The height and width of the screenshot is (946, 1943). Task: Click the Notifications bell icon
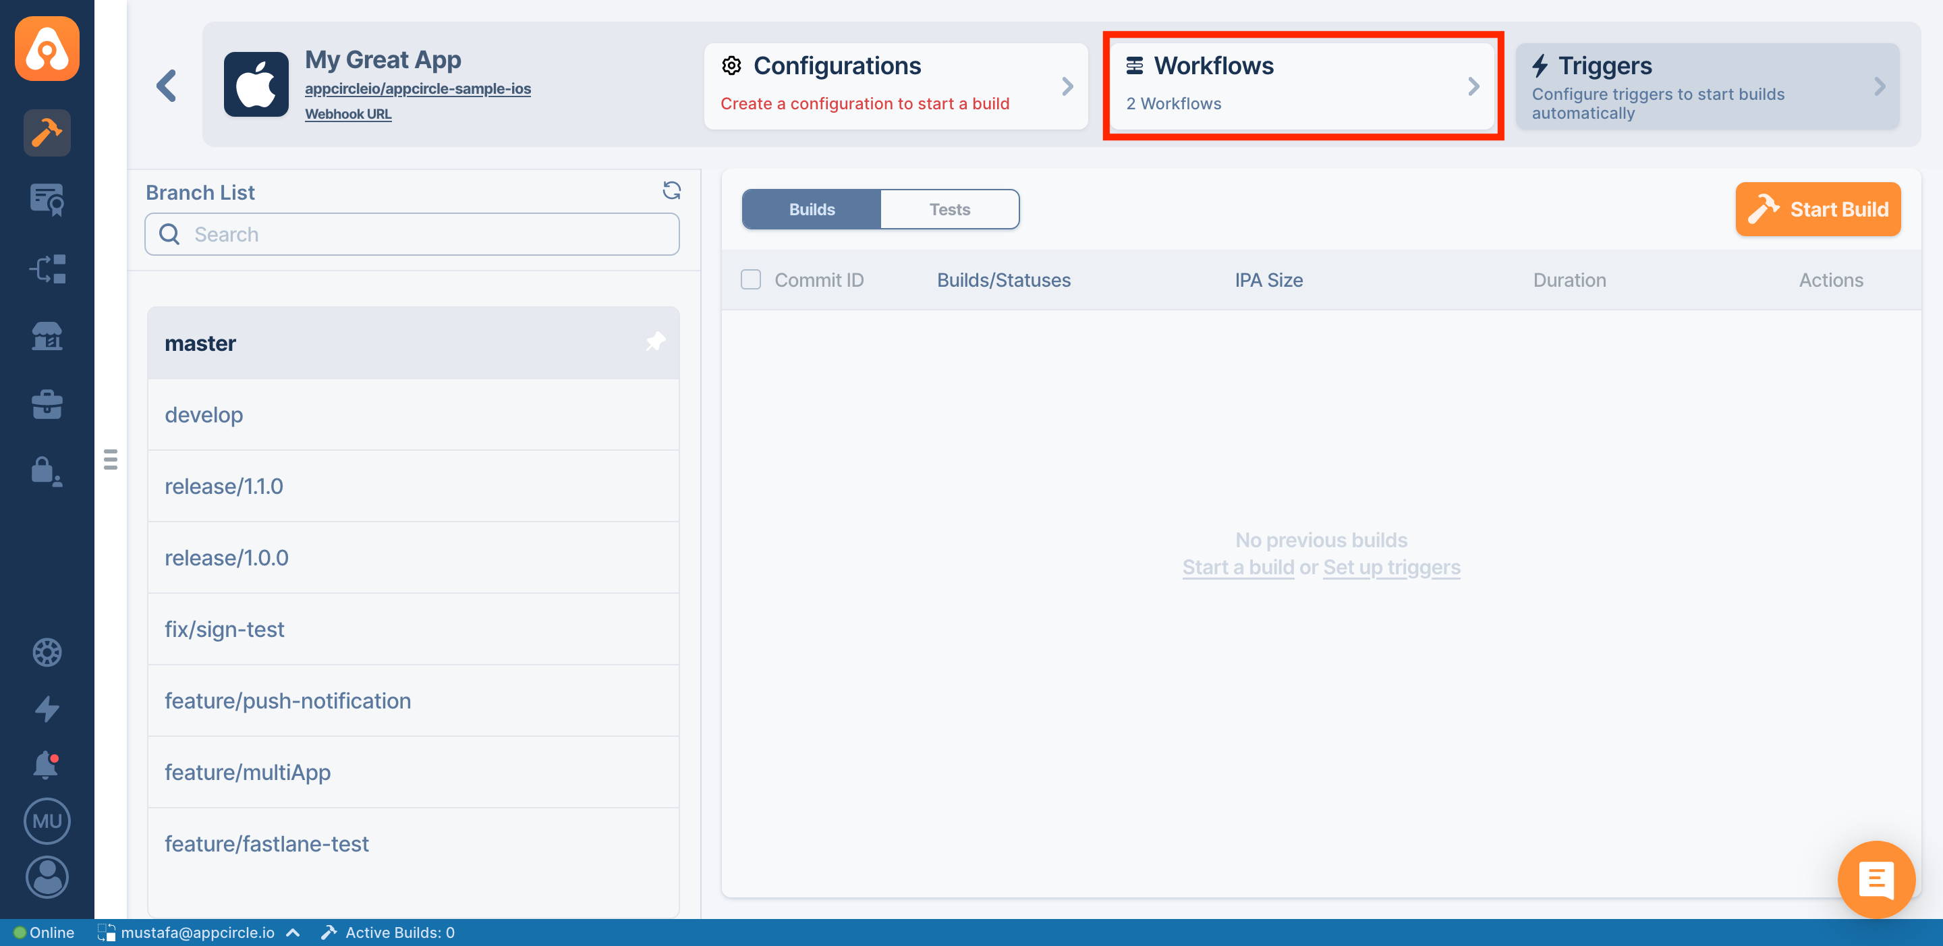coord(46,765)
